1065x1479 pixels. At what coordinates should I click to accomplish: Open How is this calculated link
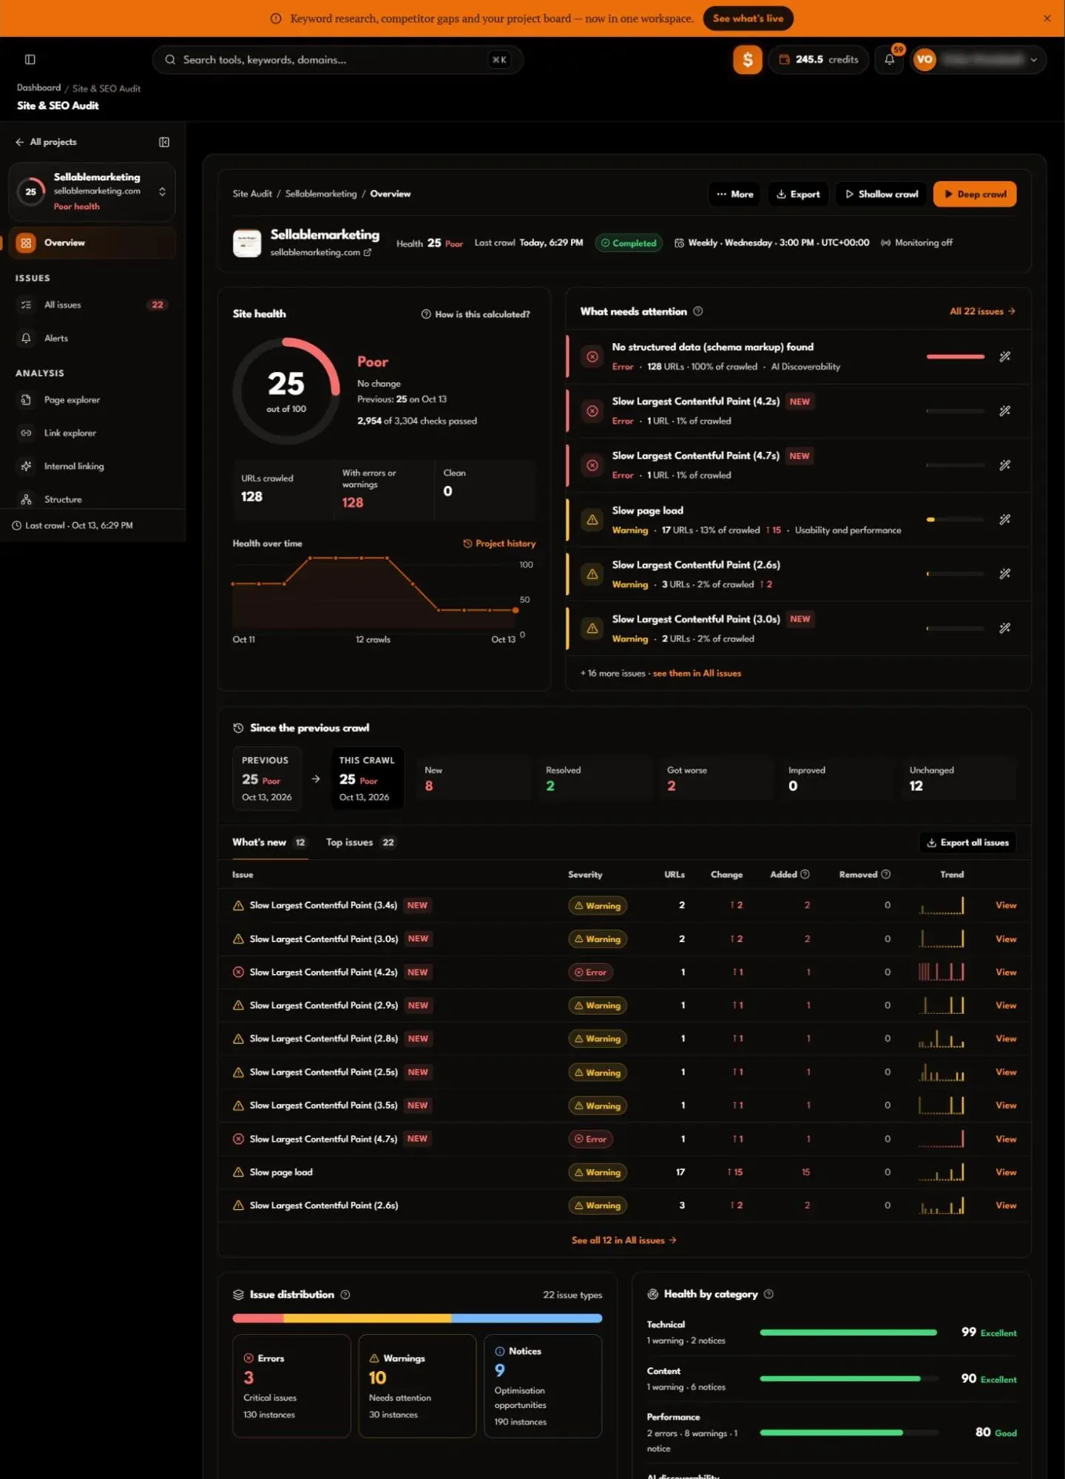point(476,314)
